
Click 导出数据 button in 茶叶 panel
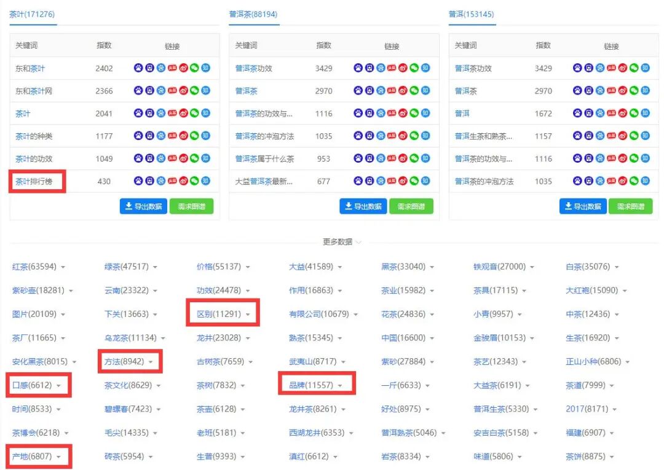tap(143, 206)
